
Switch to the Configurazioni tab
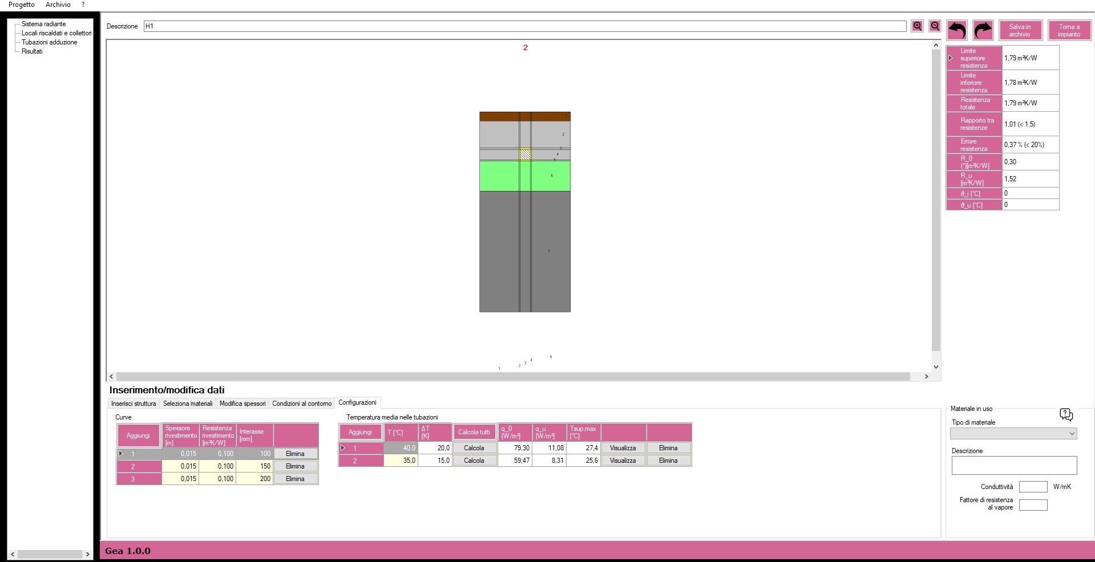click(x=357, y=402)
